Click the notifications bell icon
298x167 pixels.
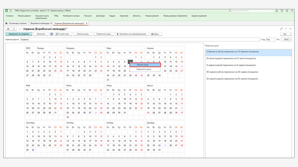pyautogui.click(x=276, y=11)
